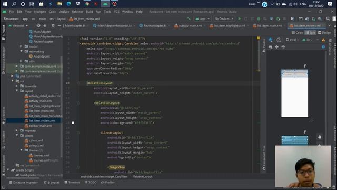
Task: Open the Refactor menu
Action: click(x=77, y=12)
